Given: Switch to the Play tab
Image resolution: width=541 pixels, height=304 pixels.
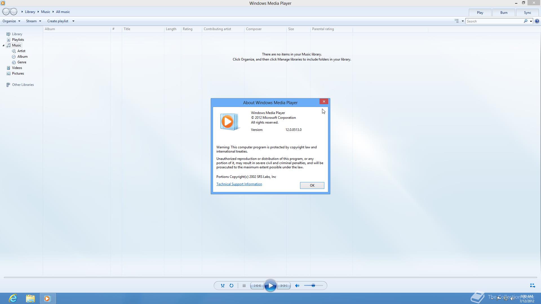Looking at the screenshot, I should [x=480, y=13].
